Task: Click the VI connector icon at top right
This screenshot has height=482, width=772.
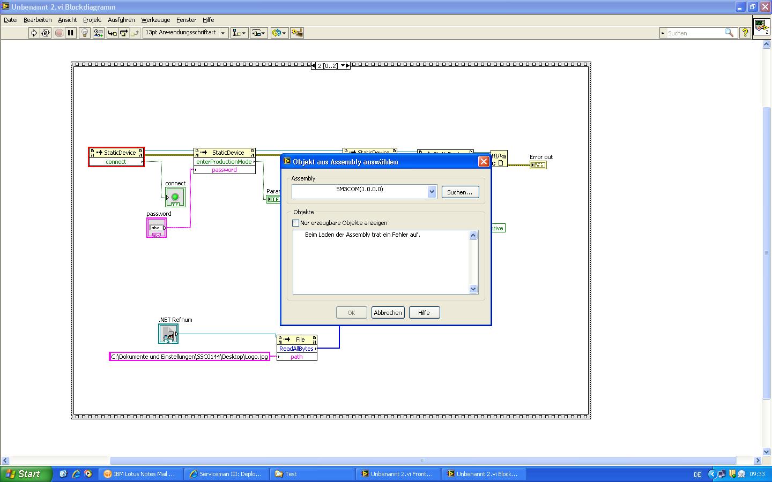Action: click(761, 27)
